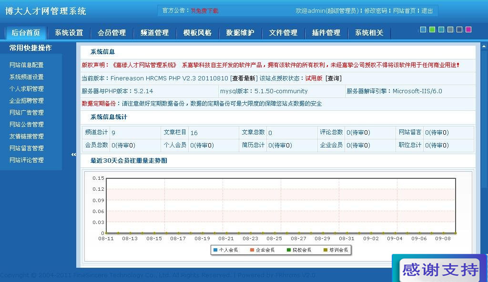Collapse the sidebar with the double-arrow toggle

tap(73, 155)
